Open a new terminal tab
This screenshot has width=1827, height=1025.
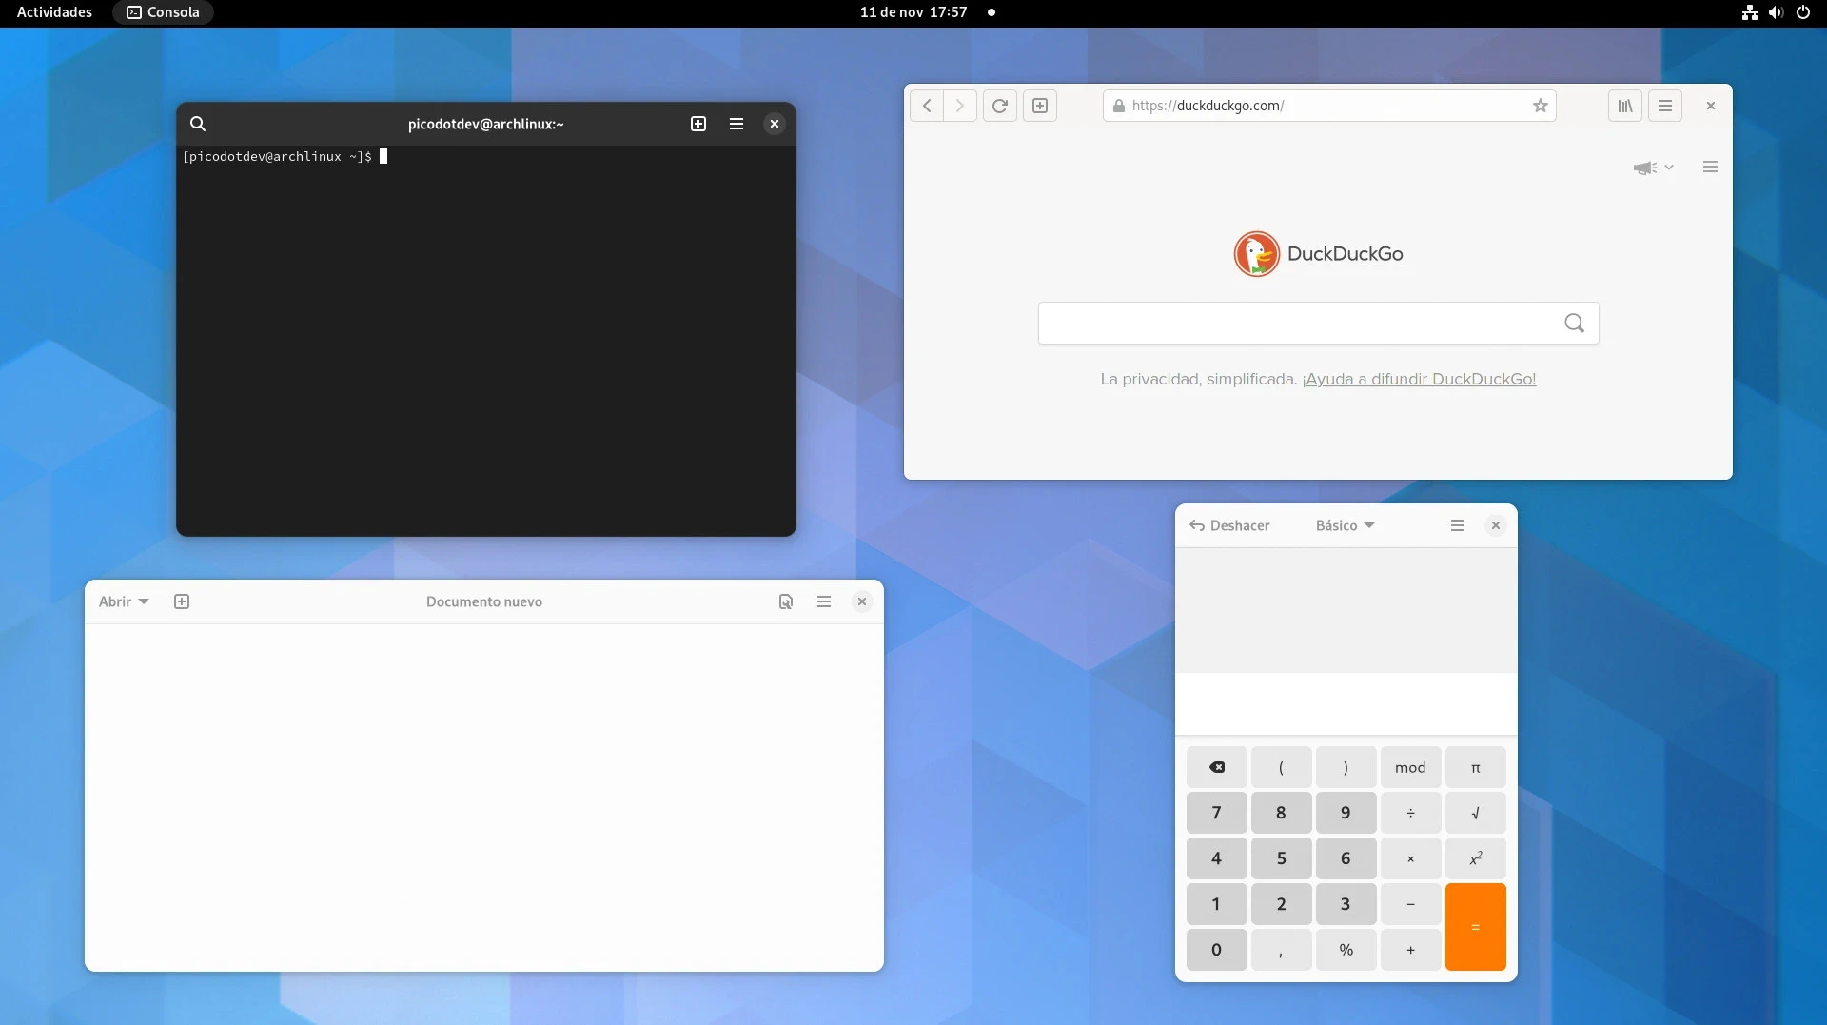pyautogui.click(x=698, y=124)
